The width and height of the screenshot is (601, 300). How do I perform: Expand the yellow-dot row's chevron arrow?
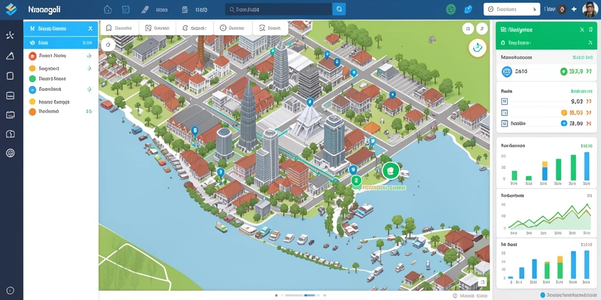(89, 69)
